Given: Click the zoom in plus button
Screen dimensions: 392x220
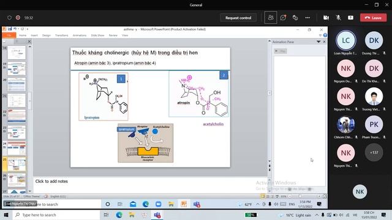Looking at the screenshot, I should point(319,196).
